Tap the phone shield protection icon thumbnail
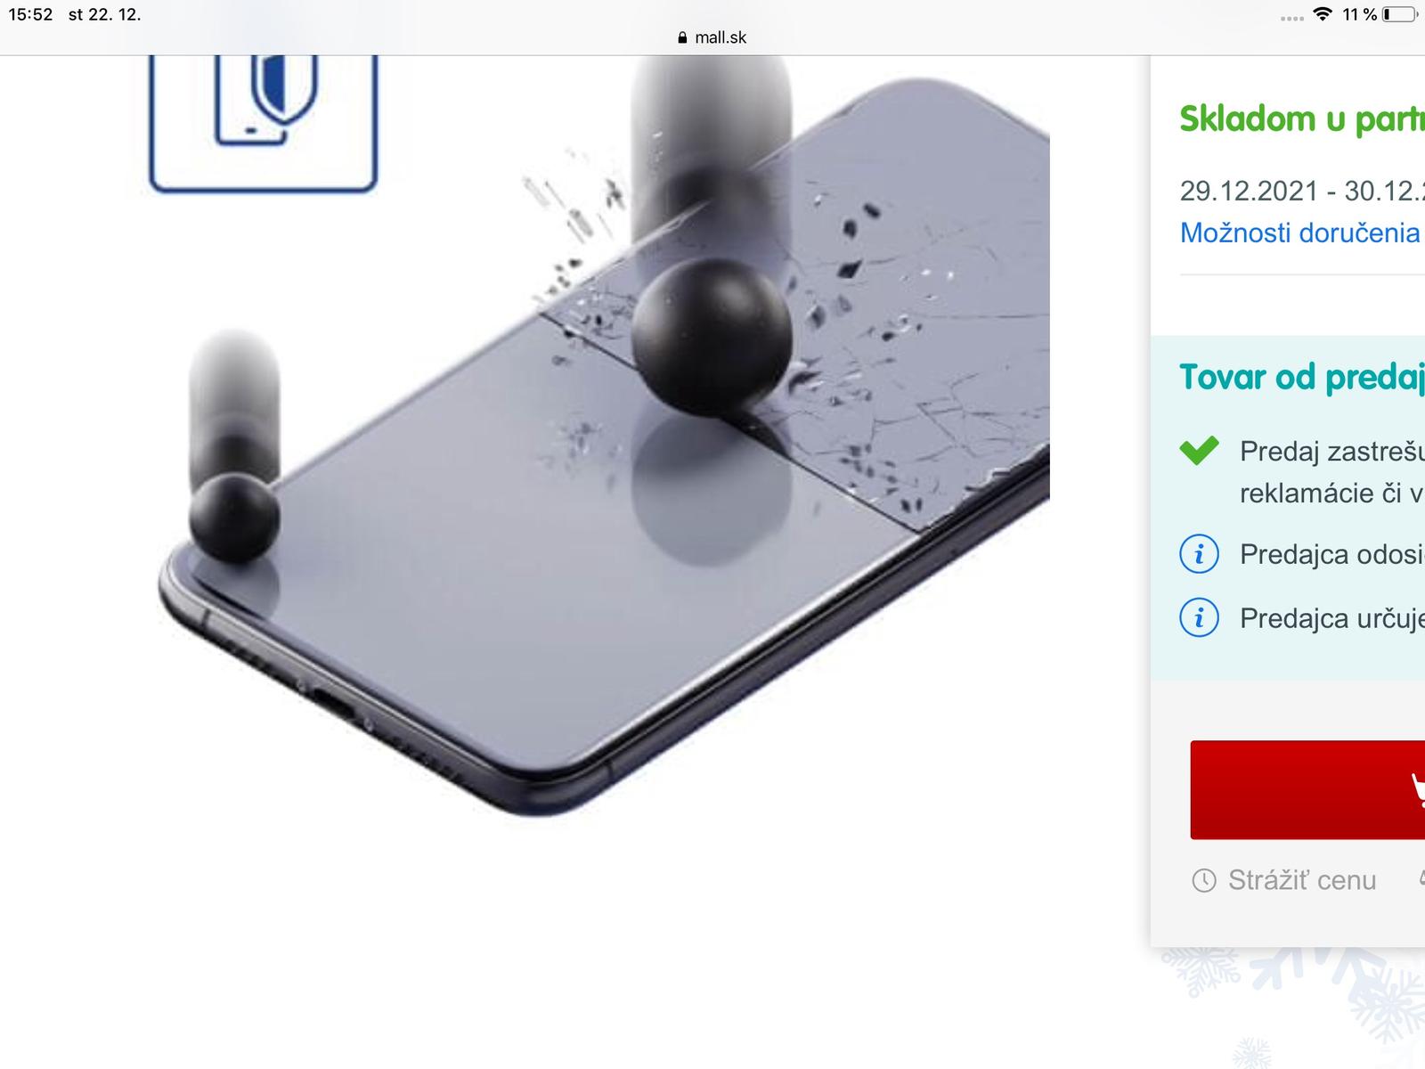 coord(264,123)
